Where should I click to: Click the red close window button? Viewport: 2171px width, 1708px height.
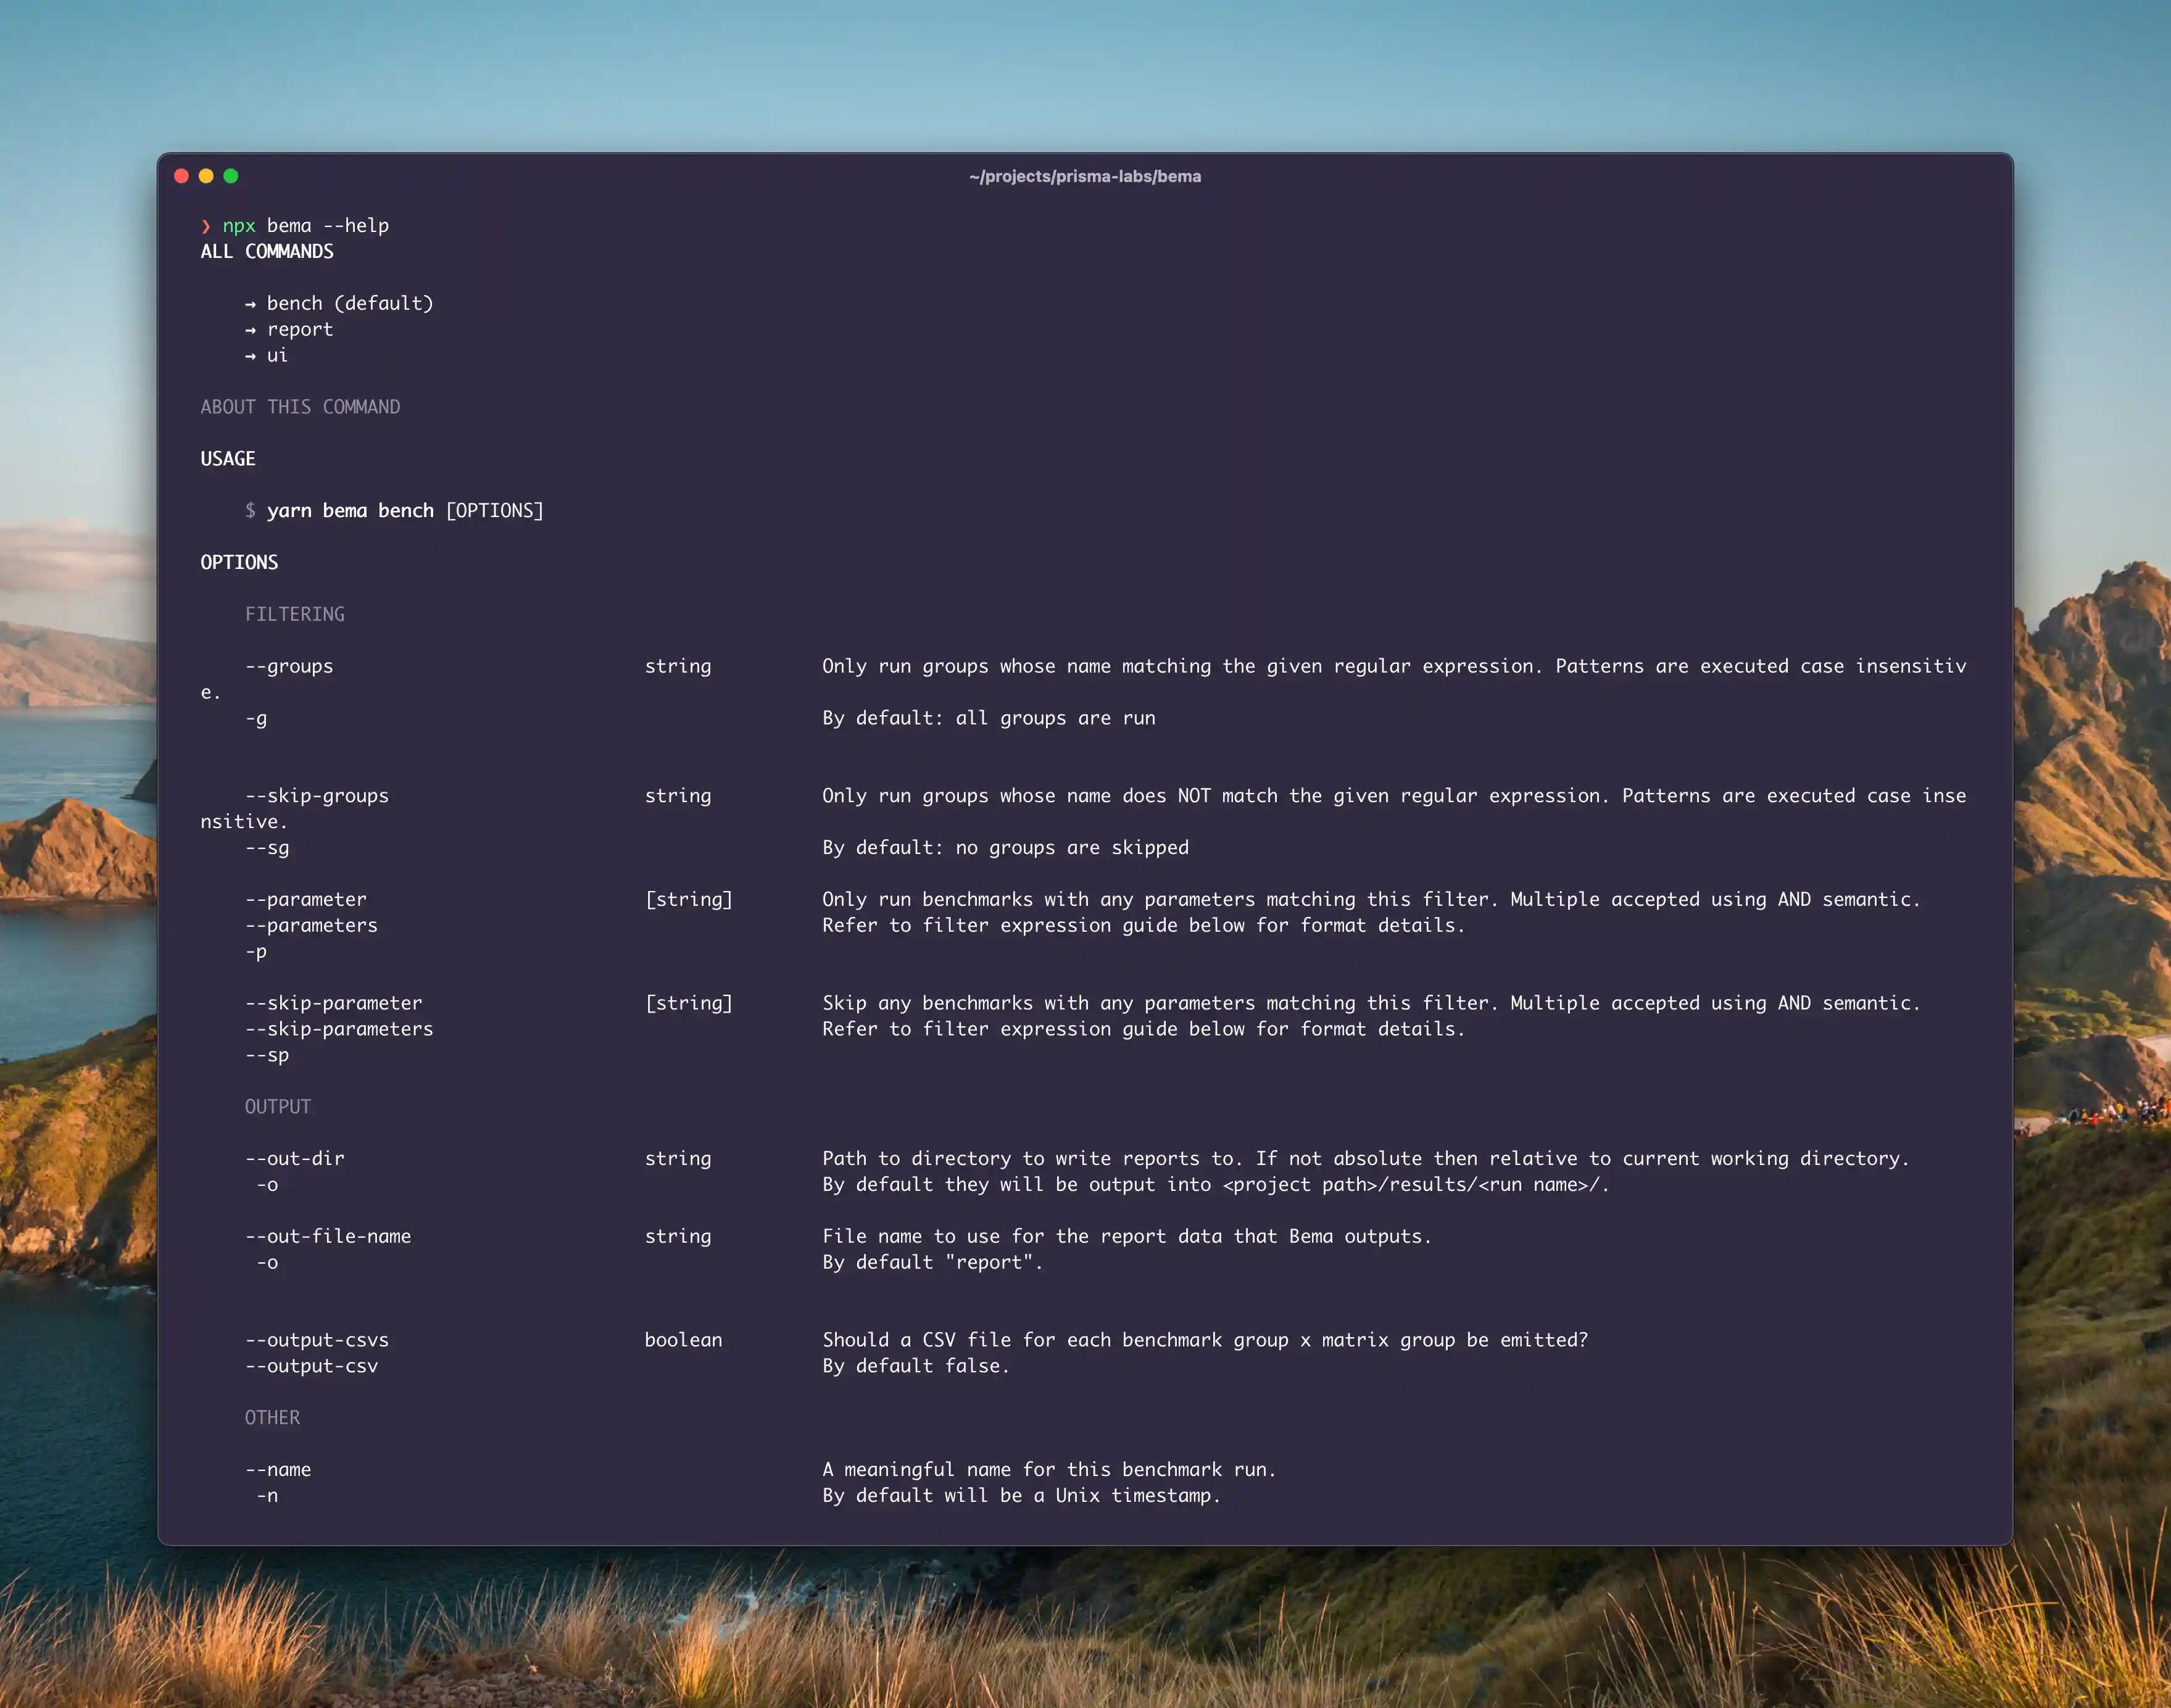tap(181, 176)
